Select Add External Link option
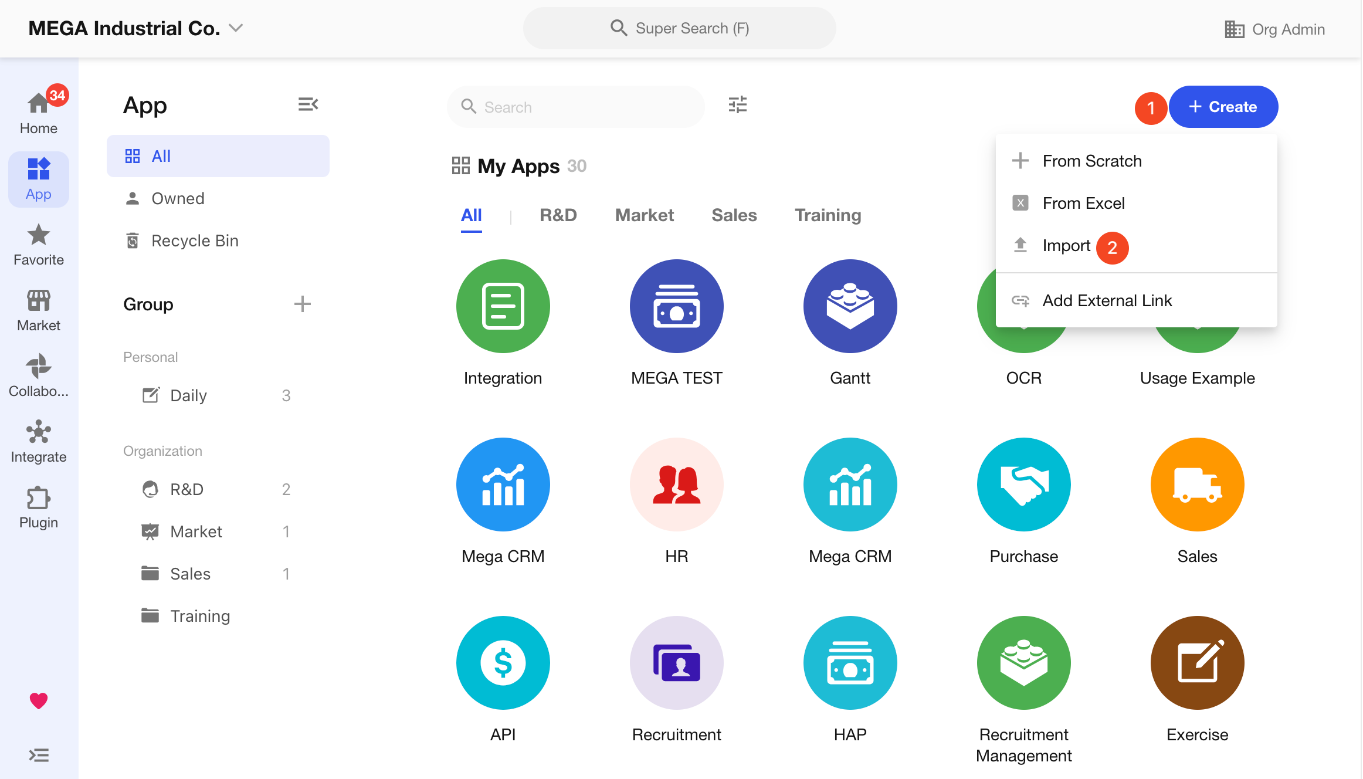The width and height of the screenshot is (1363, 779). [1107, 300]
